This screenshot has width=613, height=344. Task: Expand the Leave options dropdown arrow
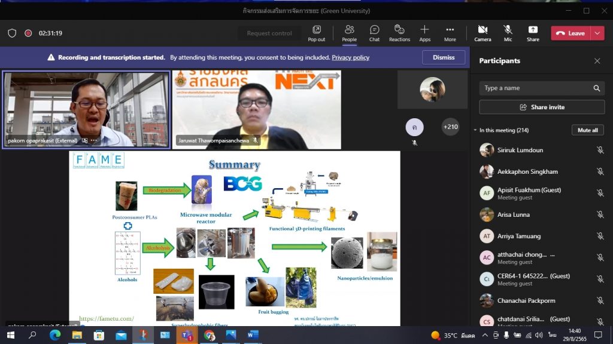click(597, 33)
